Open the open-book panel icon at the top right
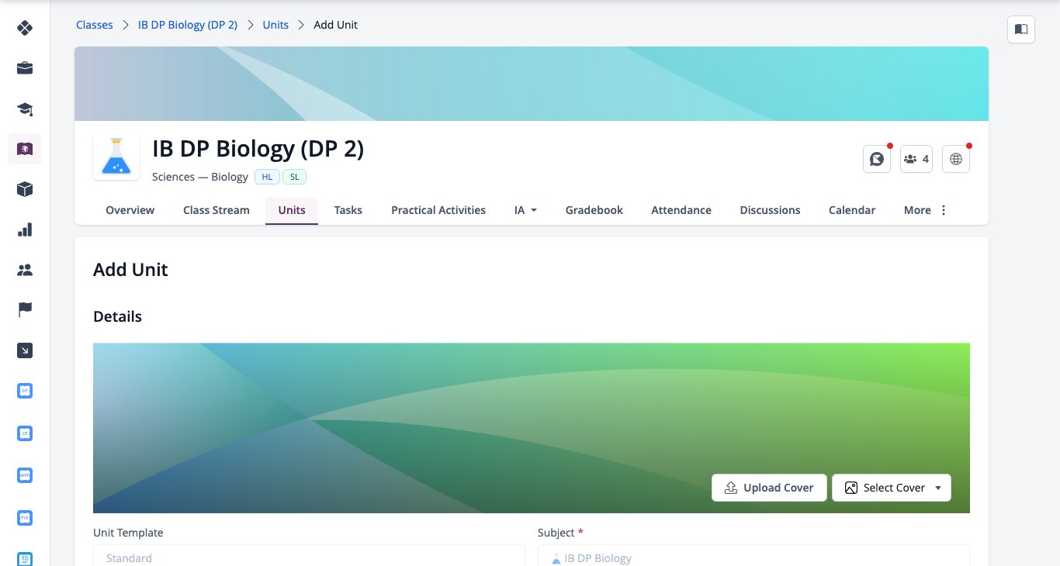Screen dimensions: 1060x566 pyautogui.click(x=1021, y=29)
